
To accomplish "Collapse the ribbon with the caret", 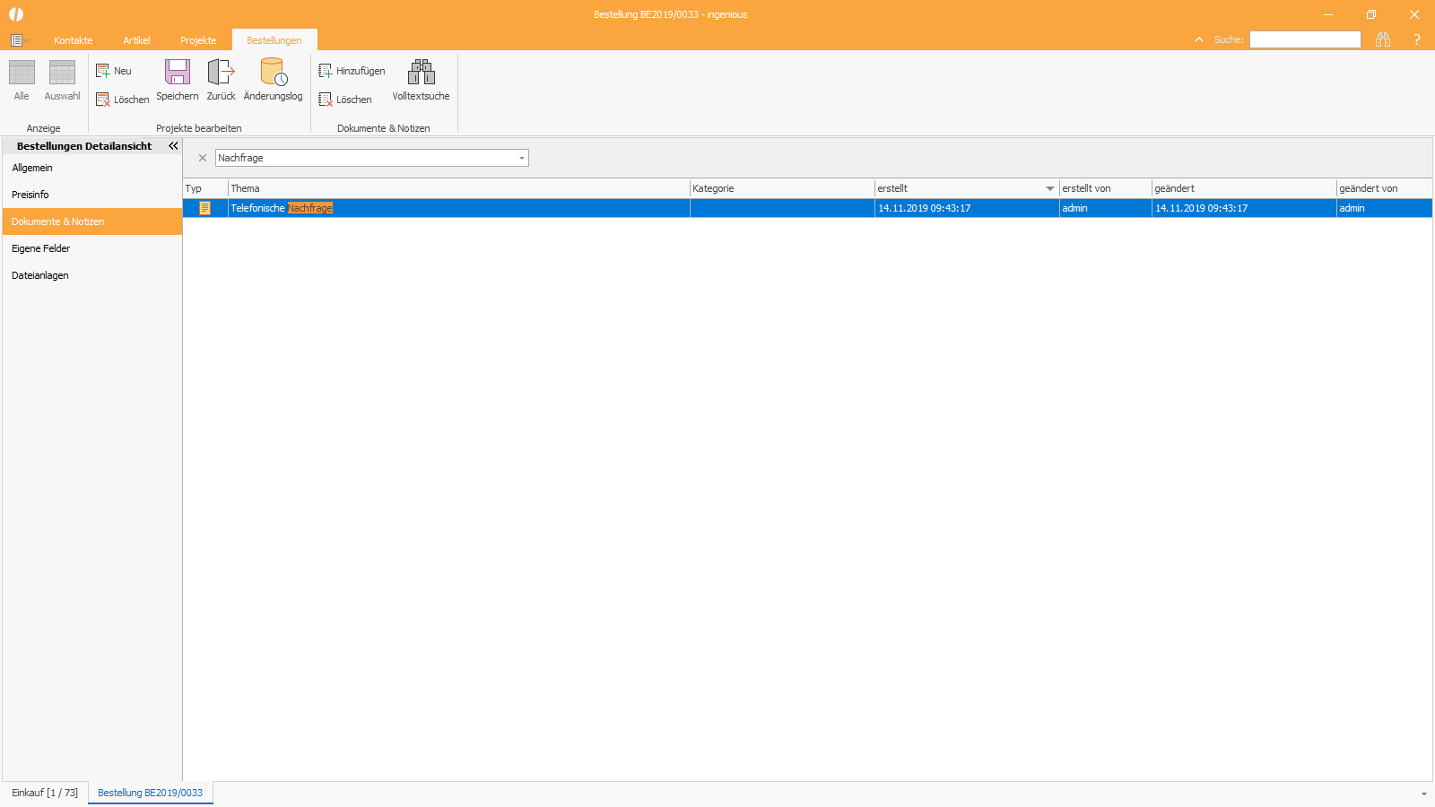I will (1199, 39).
